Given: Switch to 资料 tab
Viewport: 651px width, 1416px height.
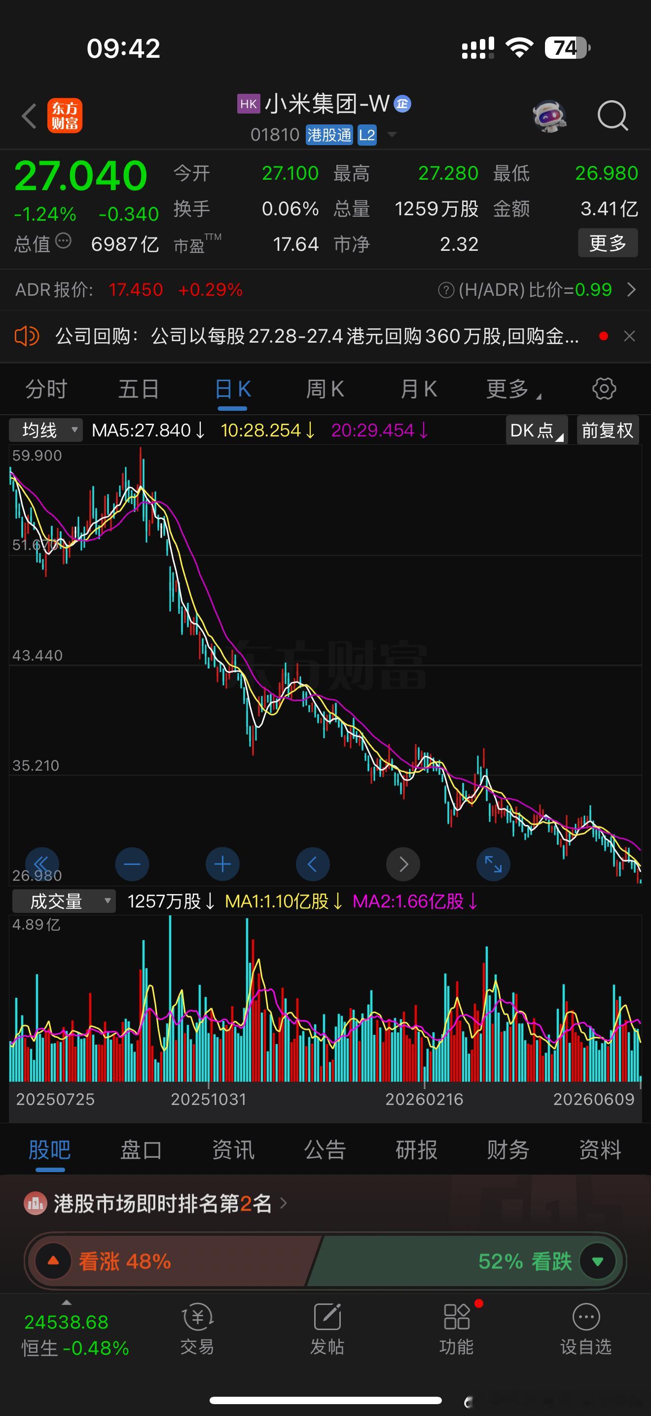Looking at the screenshot, I should pyautogui.click(x=601, y=1149).
